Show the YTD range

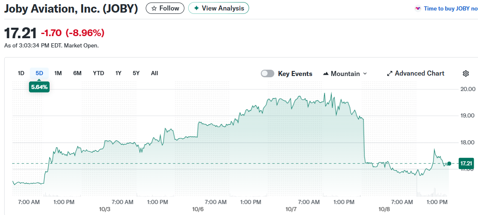tap(98, 73)
